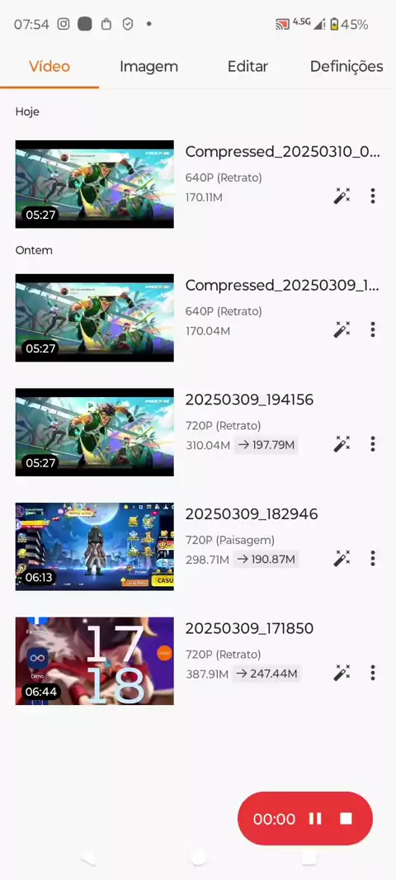396x880 pixels.
Task: Tap the 247.44M compressed size label
Action: [x=267, y=674]
